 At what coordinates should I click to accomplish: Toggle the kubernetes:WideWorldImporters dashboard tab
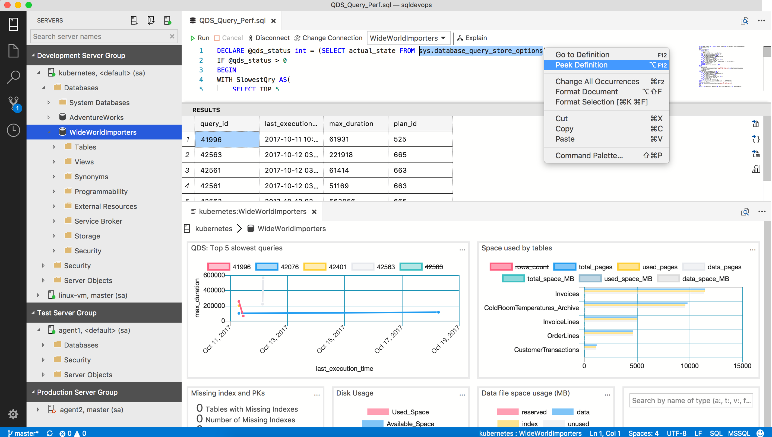coord(253,211)
